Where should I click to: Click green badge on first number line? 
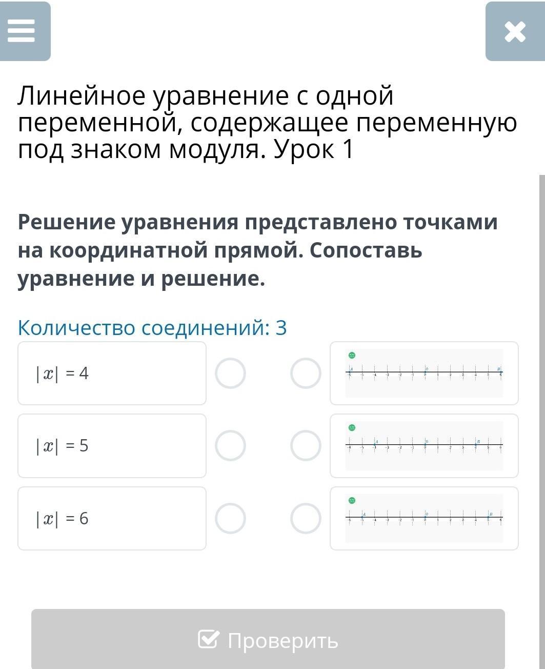point(352,355)
